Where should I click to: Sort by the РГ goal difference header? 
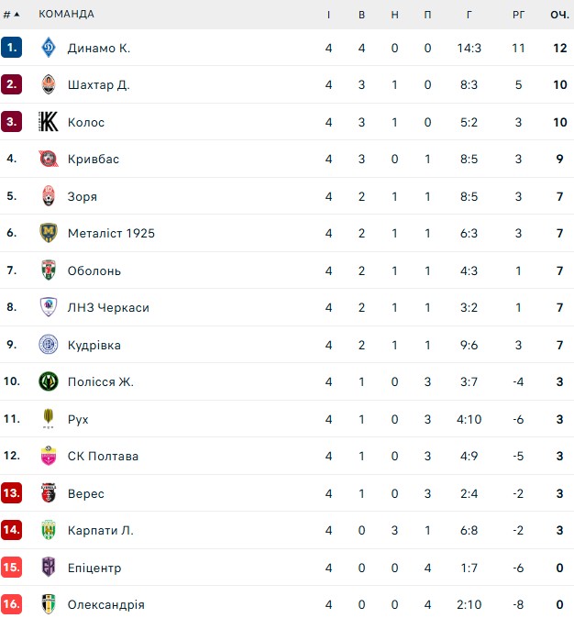pyautogui.click(x=518, y=14)
